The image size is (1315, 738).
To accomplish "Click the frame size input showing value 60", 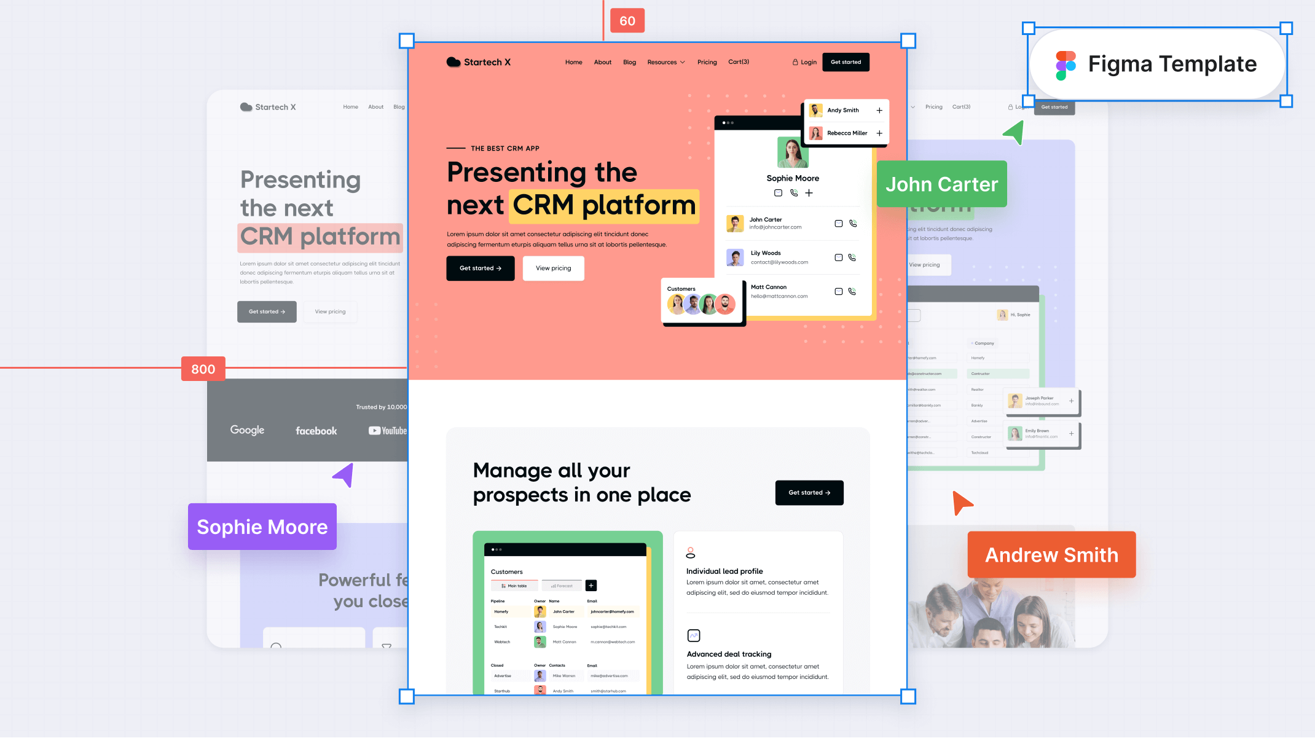I will click(626, 20).
